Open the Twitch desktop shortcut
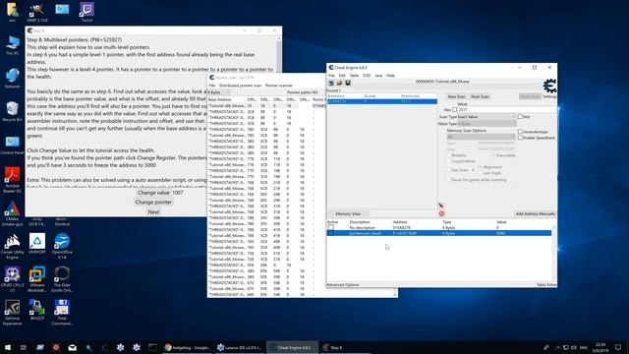Viewport: 629px width, 354px height. 86,12
